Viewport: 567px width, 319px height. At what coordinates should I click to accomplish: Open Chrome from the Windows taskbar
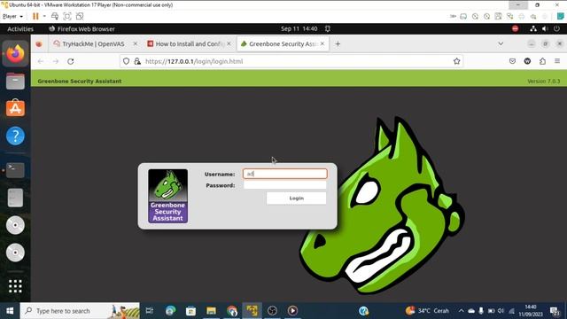click(x=232, y=311)
